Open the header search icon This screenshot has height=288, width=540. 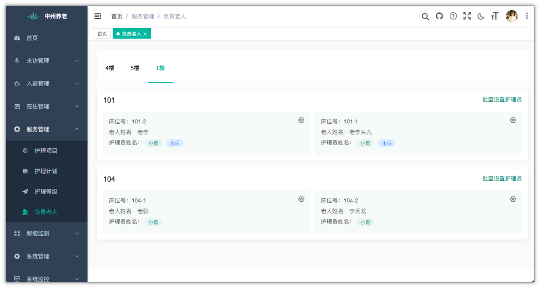point(425,16)
